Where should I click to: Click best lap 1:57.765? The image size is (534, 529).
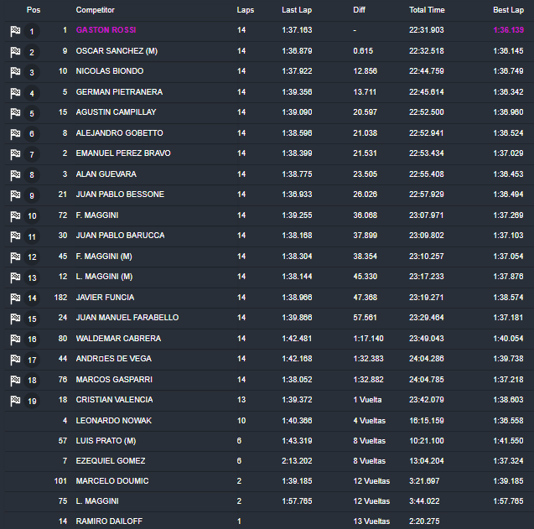(509, 501)
